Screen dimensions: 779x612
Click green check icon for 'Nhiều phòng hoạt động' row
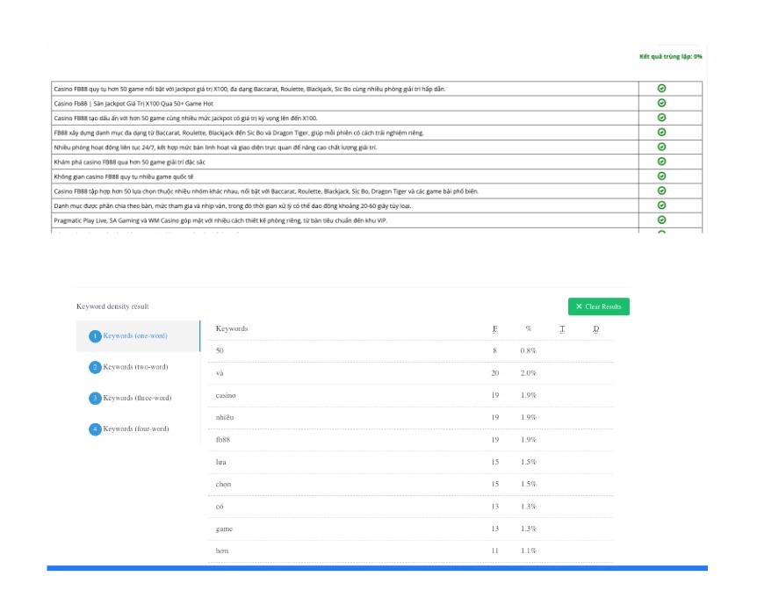[x=661, y=147]
